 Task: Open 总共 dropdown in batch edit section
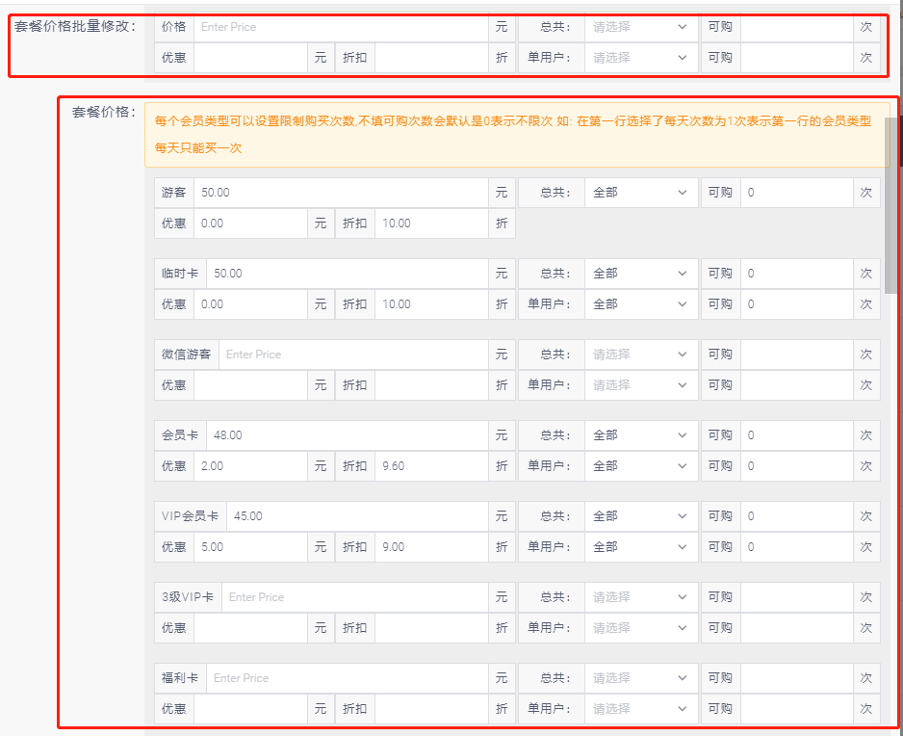point(641,27)
